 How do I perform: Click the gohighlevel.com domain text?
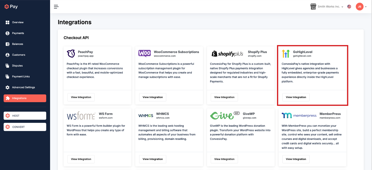302,56
